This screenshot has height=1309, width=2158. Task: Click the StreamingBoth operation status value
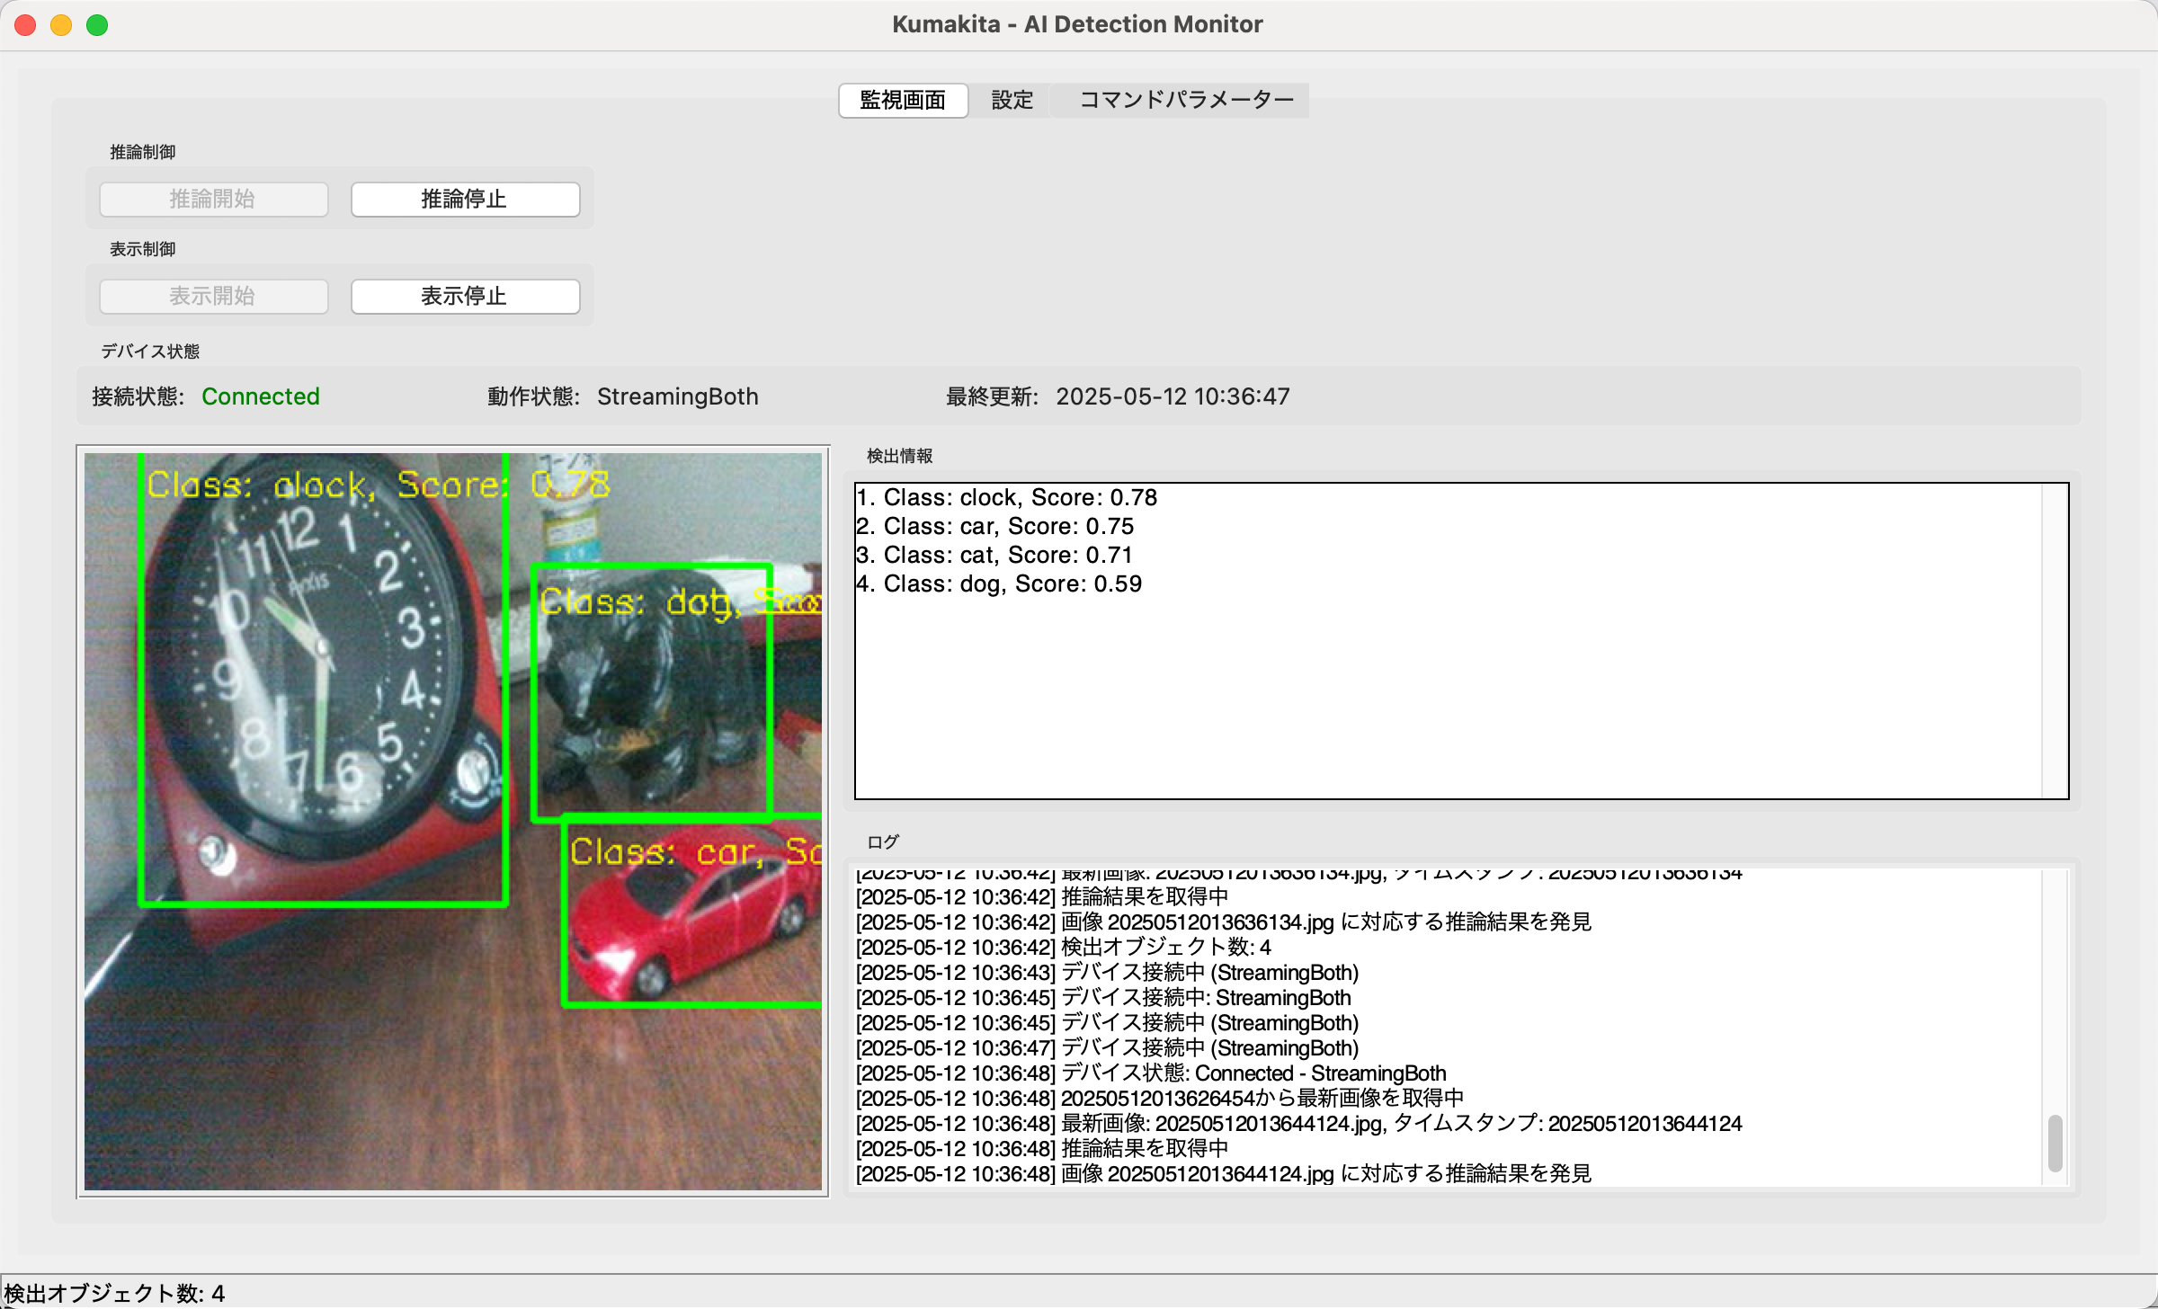tap(678, 396)
